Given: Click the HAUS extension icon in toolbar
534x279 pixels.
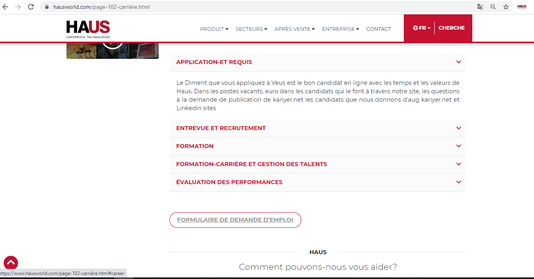Looking at the screenshot, I should pyautogui.click(x=522, y=7).
